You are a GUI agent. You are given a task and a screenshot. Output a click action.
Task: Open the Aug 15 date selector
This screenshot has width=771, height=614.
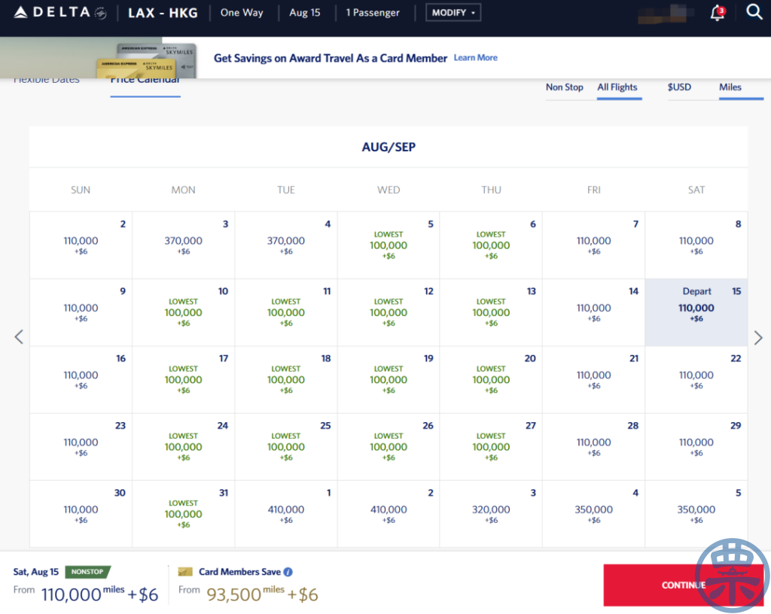coord(304,13)
